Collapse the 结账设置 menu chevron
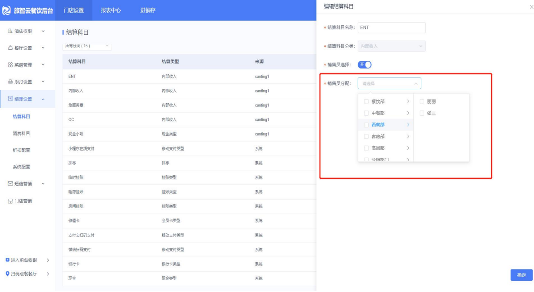 point(43,99)
